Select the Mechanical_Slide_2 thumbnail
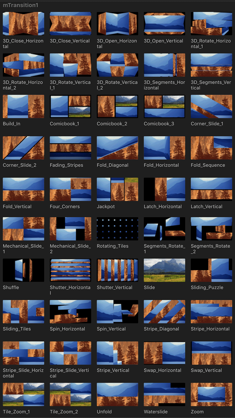The image size is (235, 418). coord(70,229)
